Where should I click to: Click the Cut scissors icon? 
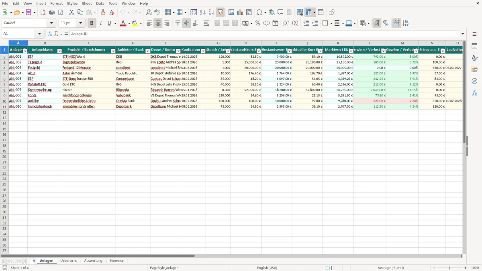(x=71, y=12)
